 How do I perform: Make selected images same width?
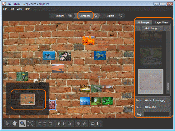(x=93, y=124)
